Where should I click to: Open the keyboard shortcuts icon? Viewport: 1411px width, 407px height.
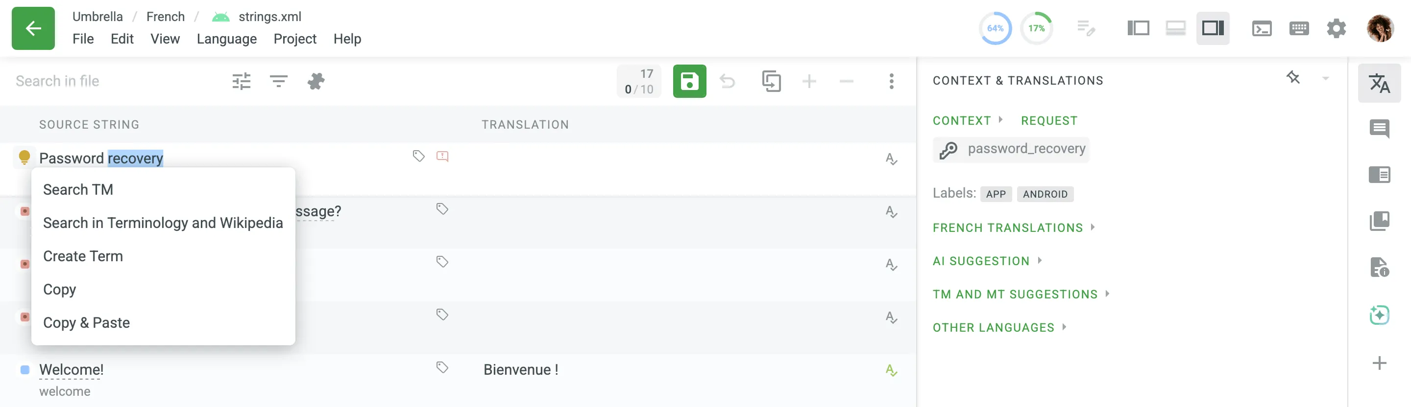click(x=1299, y=28)
